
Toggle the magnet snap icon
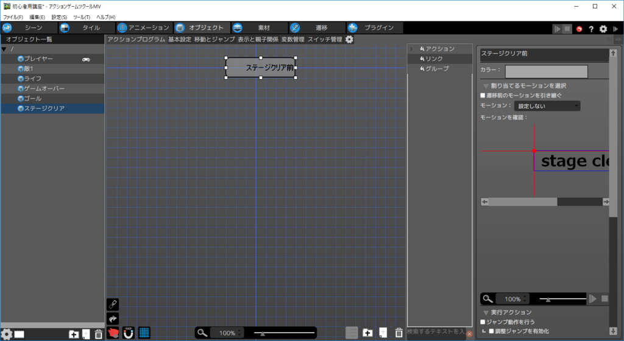point(128,332)
